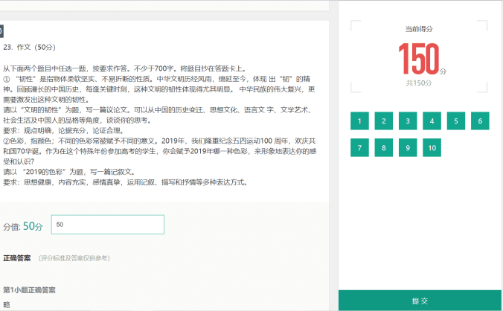Click the line starting 请以“文明的韧性”为题
The height and width of the screenshot is (311, 503).
click(157, 110)
